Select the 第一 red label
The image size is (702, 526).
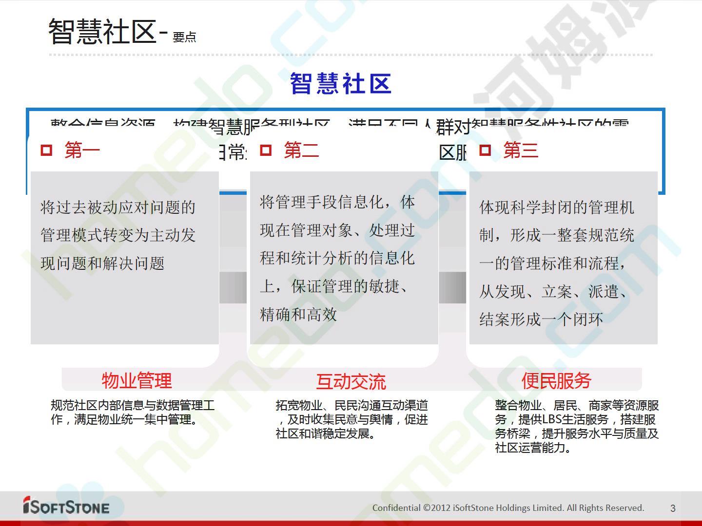coord(82,150)
